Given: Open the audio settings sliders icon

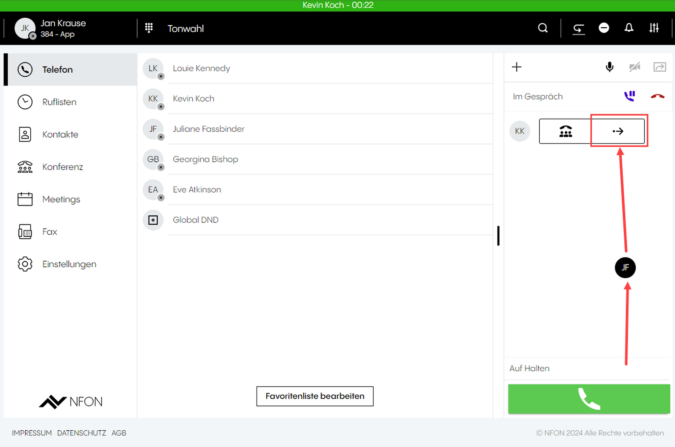Looking at the screenshot, I should (x=654, y=28).
